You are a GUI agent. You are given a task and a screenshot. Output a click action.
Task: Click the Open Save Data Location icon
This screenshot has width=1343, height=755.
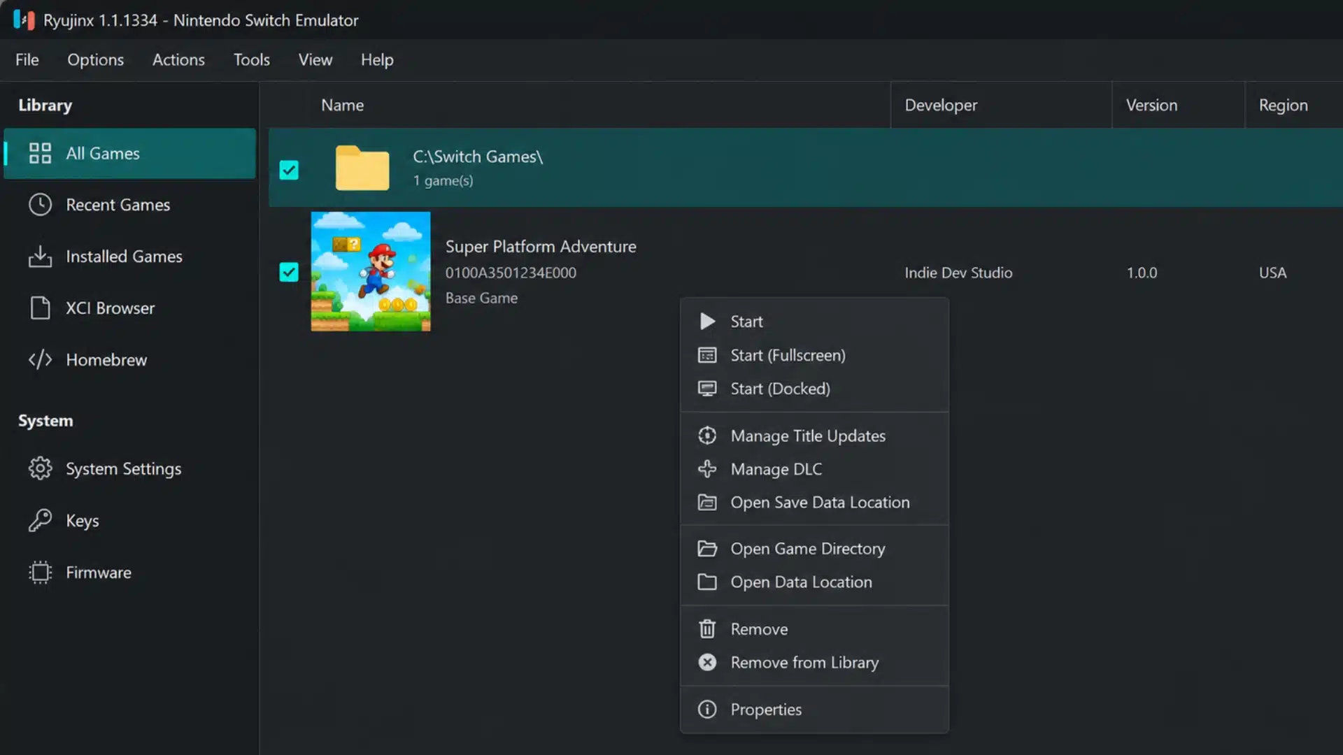[707, 503]
